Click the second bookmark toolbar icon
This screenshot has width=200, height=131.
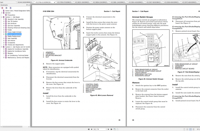click(x=7, y=8)
